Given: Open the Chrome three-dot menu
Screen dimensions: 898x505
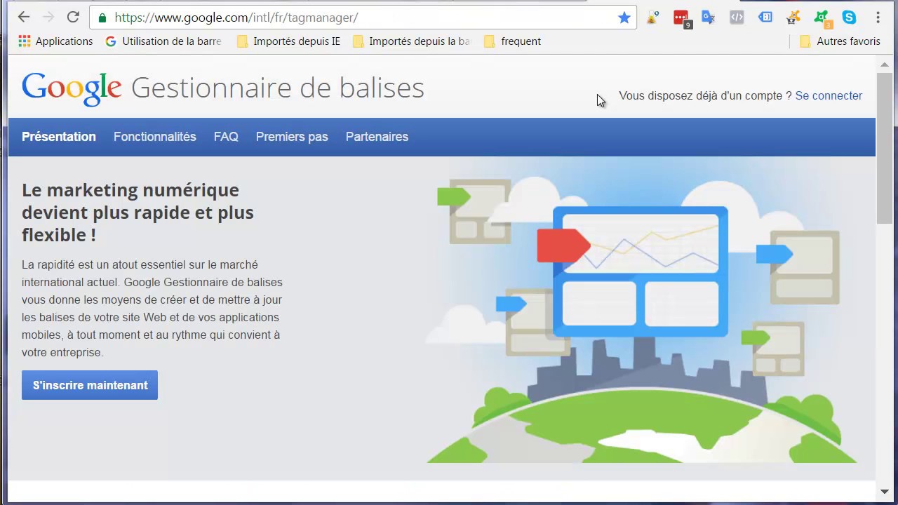Looking at the screenshot, I should point(878,18).
